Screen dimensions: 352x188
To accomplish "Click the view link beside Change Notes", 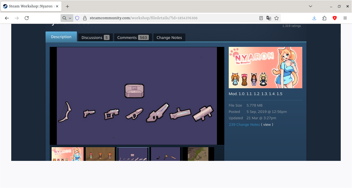I will [267, 124].
